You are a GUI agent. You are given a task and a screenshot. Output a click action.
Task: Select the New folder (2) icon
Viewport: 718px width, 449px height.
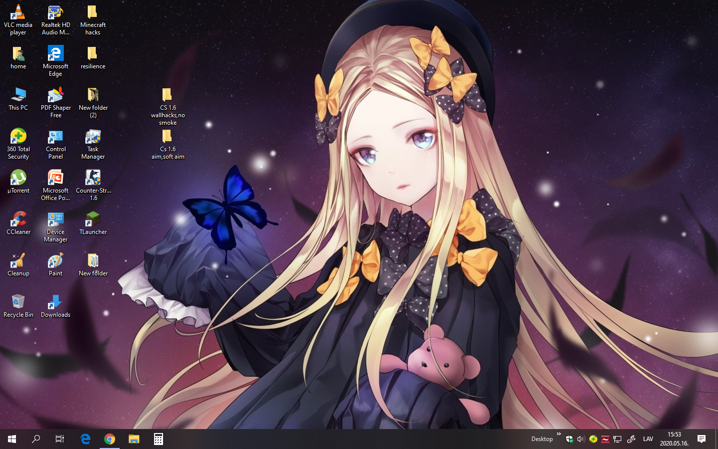click(x=93, y=103)
